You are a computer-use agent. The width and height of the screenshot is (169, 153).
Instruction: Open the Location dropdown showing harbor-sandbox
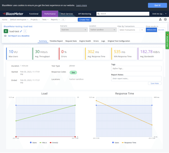coord(103,30)
